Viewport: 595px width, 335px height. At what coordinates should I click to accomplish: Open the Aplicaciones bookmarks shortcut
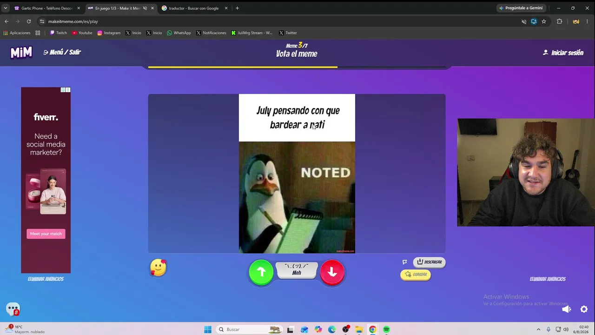click(x=17, y=33)
